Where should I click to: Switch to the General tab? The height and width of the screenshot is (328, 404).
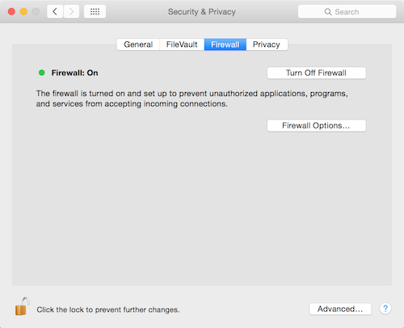(138, 44)
